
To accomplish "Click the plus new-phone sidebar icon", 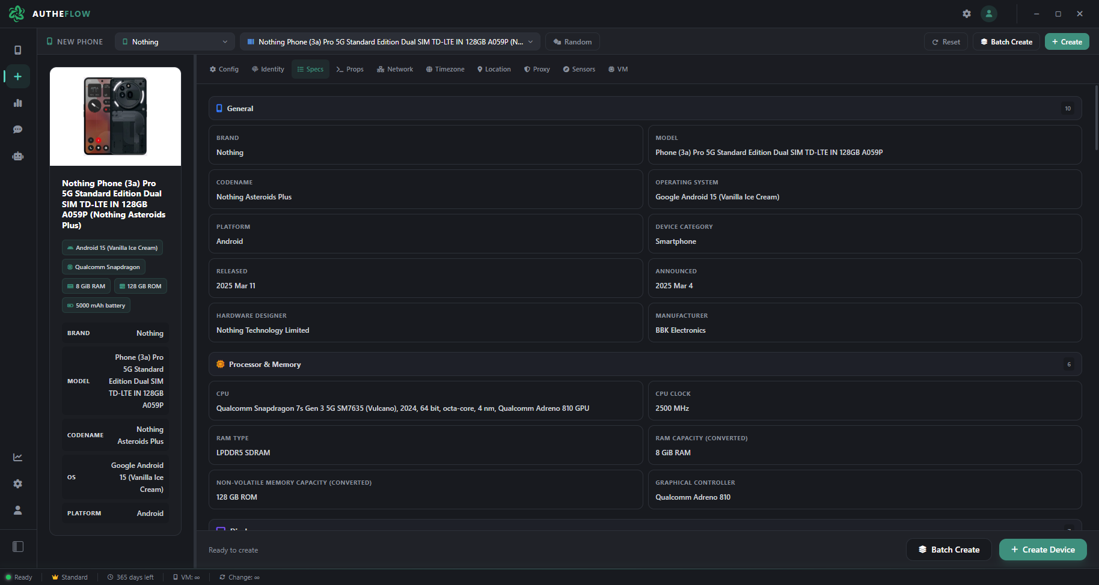I will click(18, 76).
